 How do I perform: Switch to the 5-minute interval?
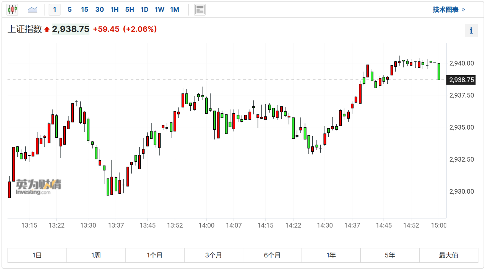tap(70, 10)
